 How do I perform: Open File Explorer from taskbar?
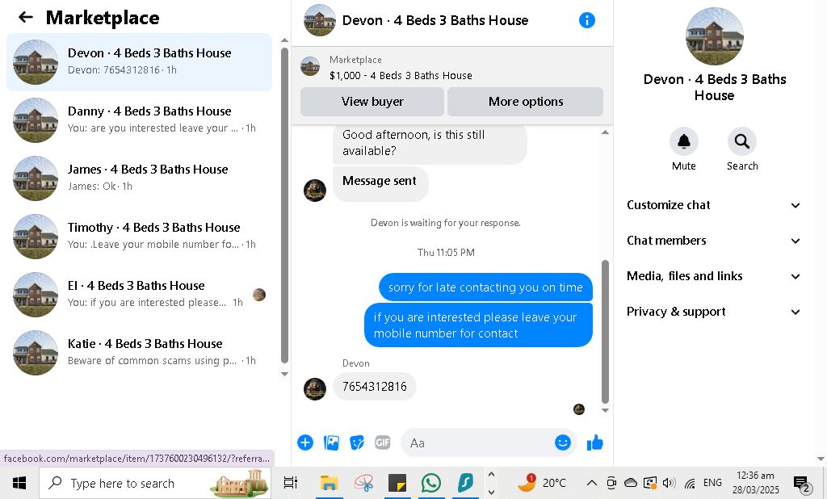[330, 483]
